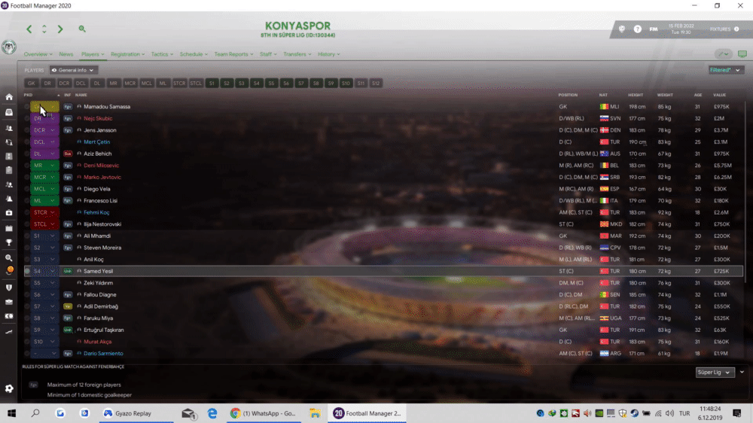The height and width of the screenshot is (423, 753).
Task: Open the schedule calendar icon in sidebar
Action: point(8,229)
